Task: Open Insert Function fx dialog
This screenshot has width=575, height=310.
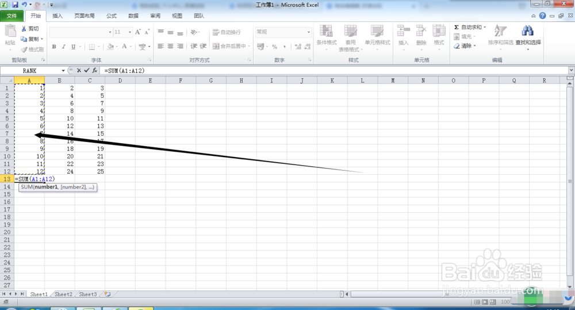Action: click(x=95, y=70)
